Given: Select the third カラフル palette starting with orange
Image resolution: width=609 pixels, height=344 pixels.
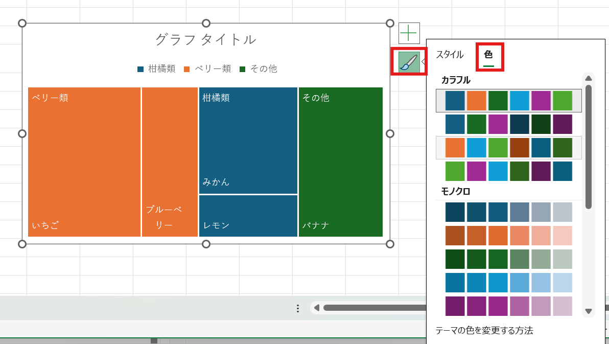Looking at the screenshot, I should (508, 147).
